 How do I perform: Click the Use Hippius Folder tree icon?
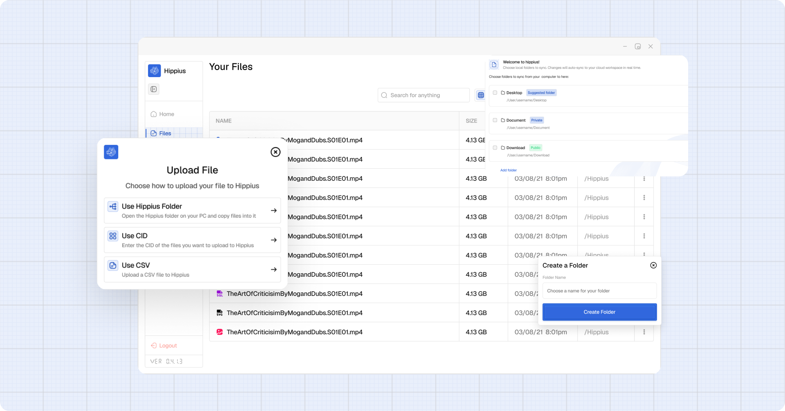113,206
